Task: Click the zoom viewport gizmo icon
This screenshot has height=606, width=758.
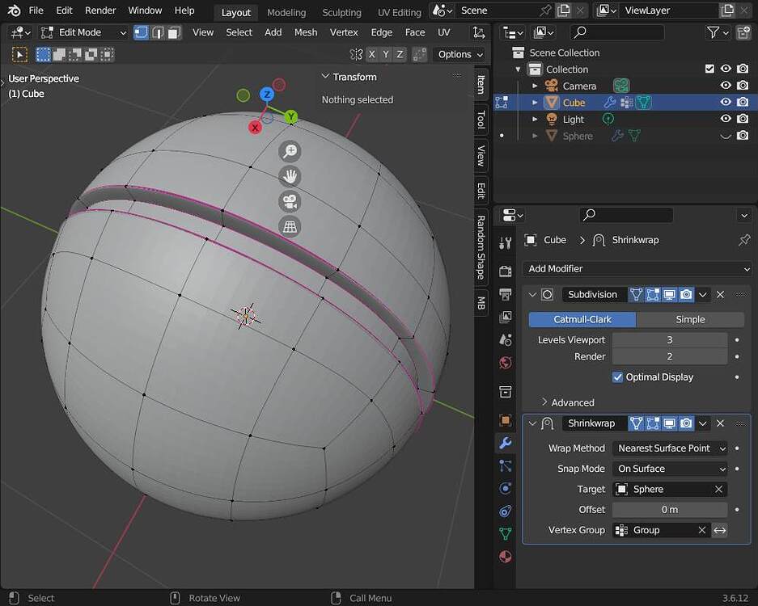Action: (290, 151)
